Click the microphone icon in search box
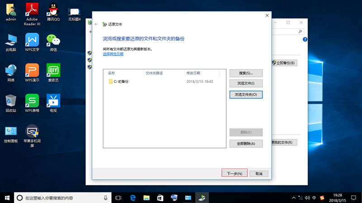 pyautogui.click(x=105, y=198)
